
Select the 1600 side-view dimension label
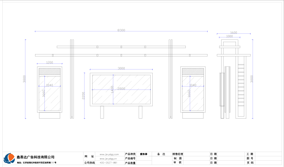[x=234, y=33]
